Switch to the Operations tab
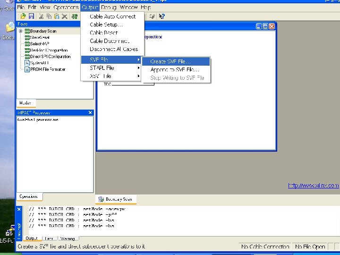This screenshot has height=255, width=340. tap(29, 196)
